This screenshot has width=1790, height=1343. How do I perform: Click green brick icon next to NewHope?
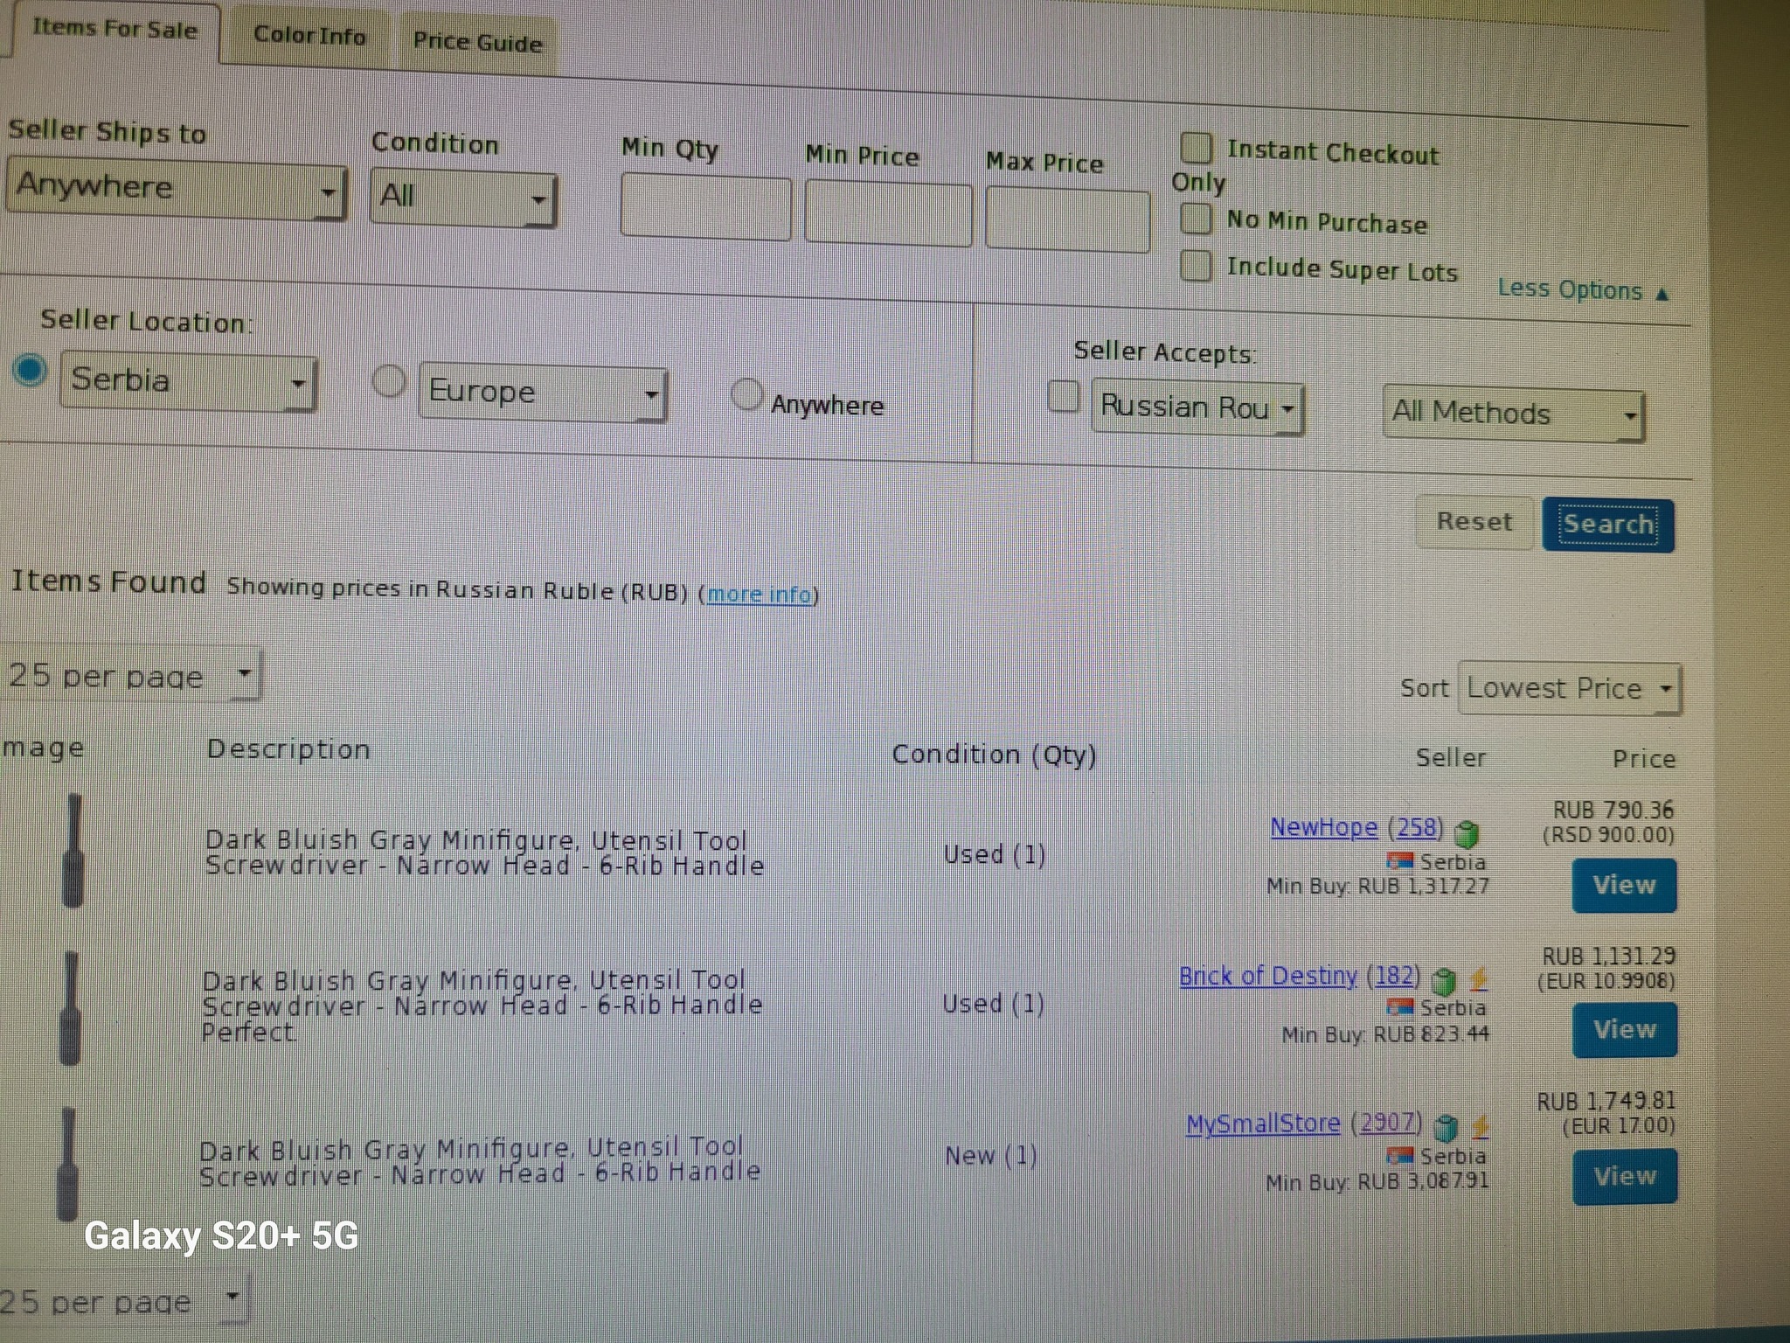tap(1467, 833)
